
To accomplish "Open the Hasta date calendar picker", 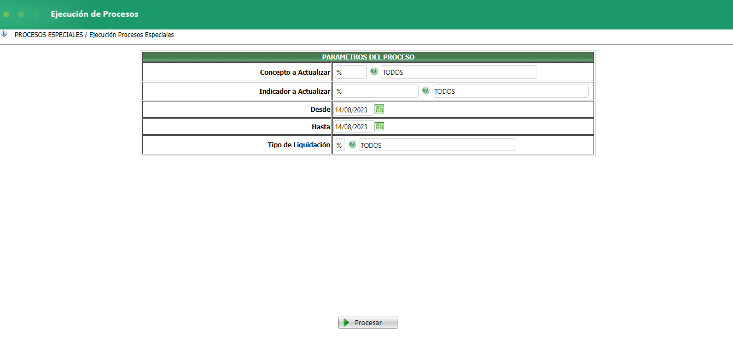I will tap(379, 127).
